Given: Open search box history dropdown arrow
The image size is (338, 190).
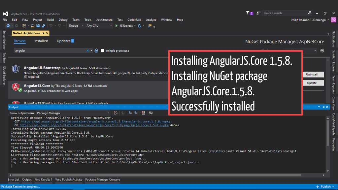Looking at the screenshot, I should 91,50.
